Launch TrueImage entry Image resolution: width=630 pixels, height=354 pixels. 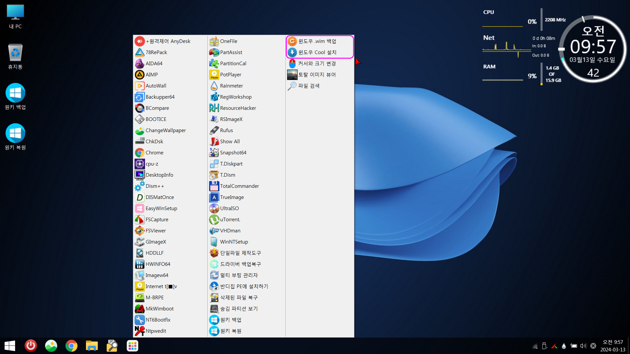[x=246, y=197]
